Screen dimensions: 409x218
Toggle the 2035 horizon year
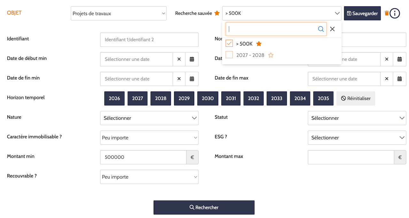[x=323, y=98]
